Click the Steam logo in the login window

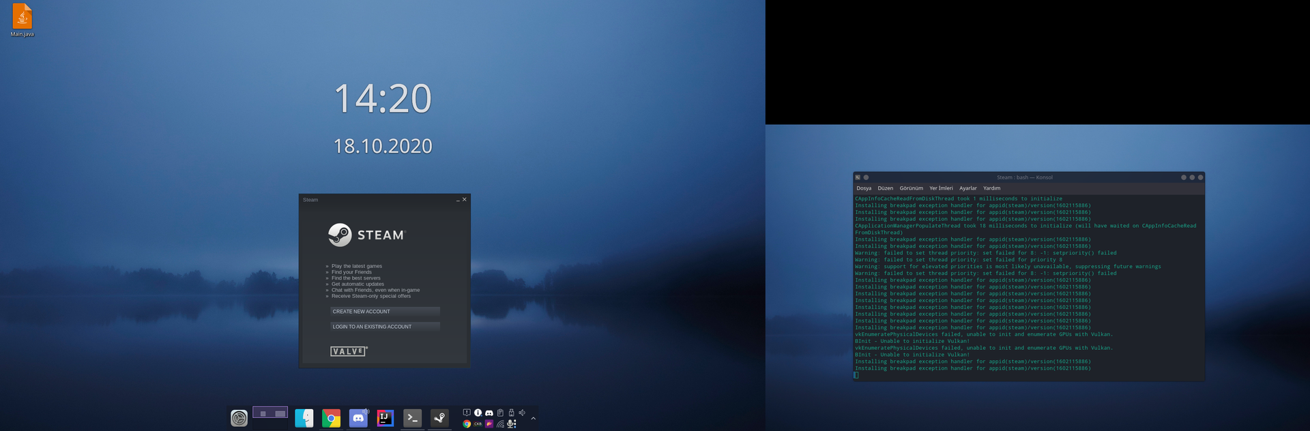[367, 235]
